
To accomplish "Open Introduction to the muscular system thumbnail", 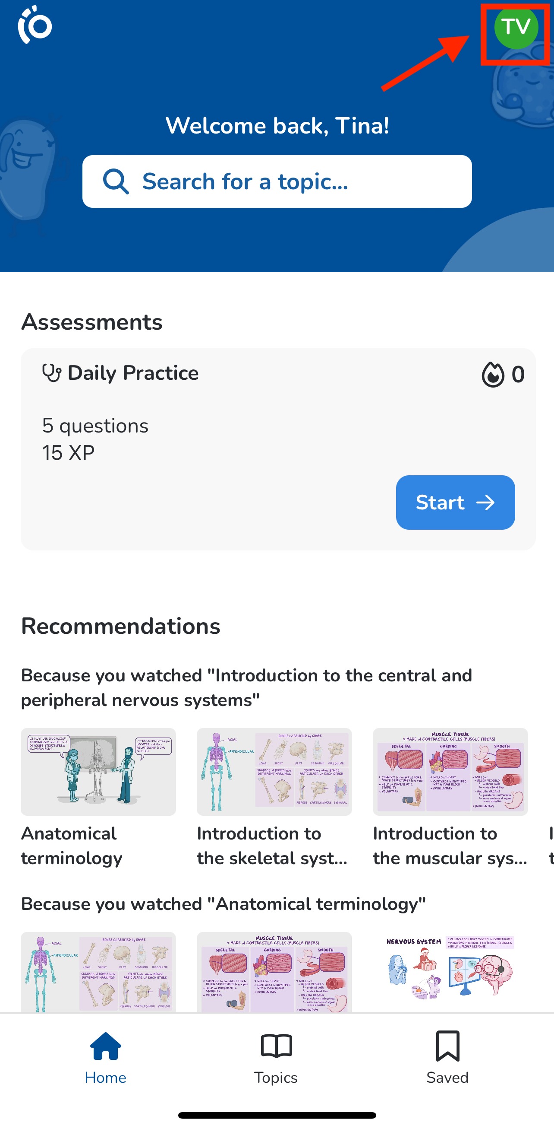I will (450, 772).
